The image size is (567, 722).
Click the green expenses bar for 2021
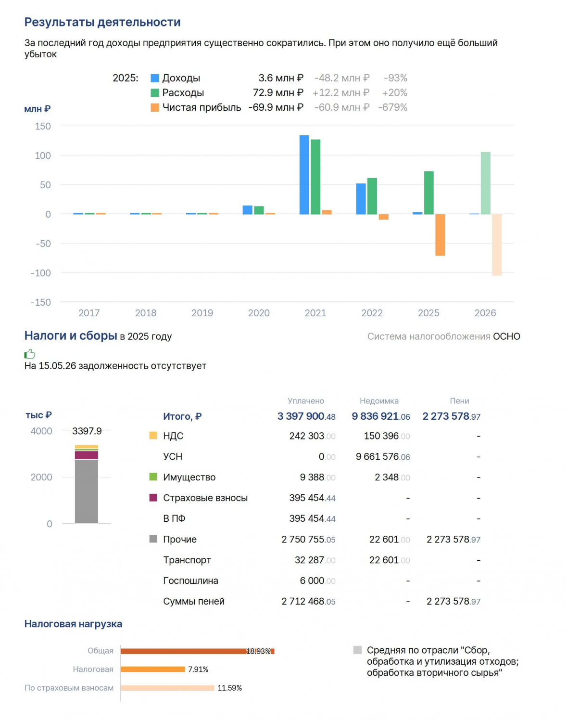tap(315, 177)
